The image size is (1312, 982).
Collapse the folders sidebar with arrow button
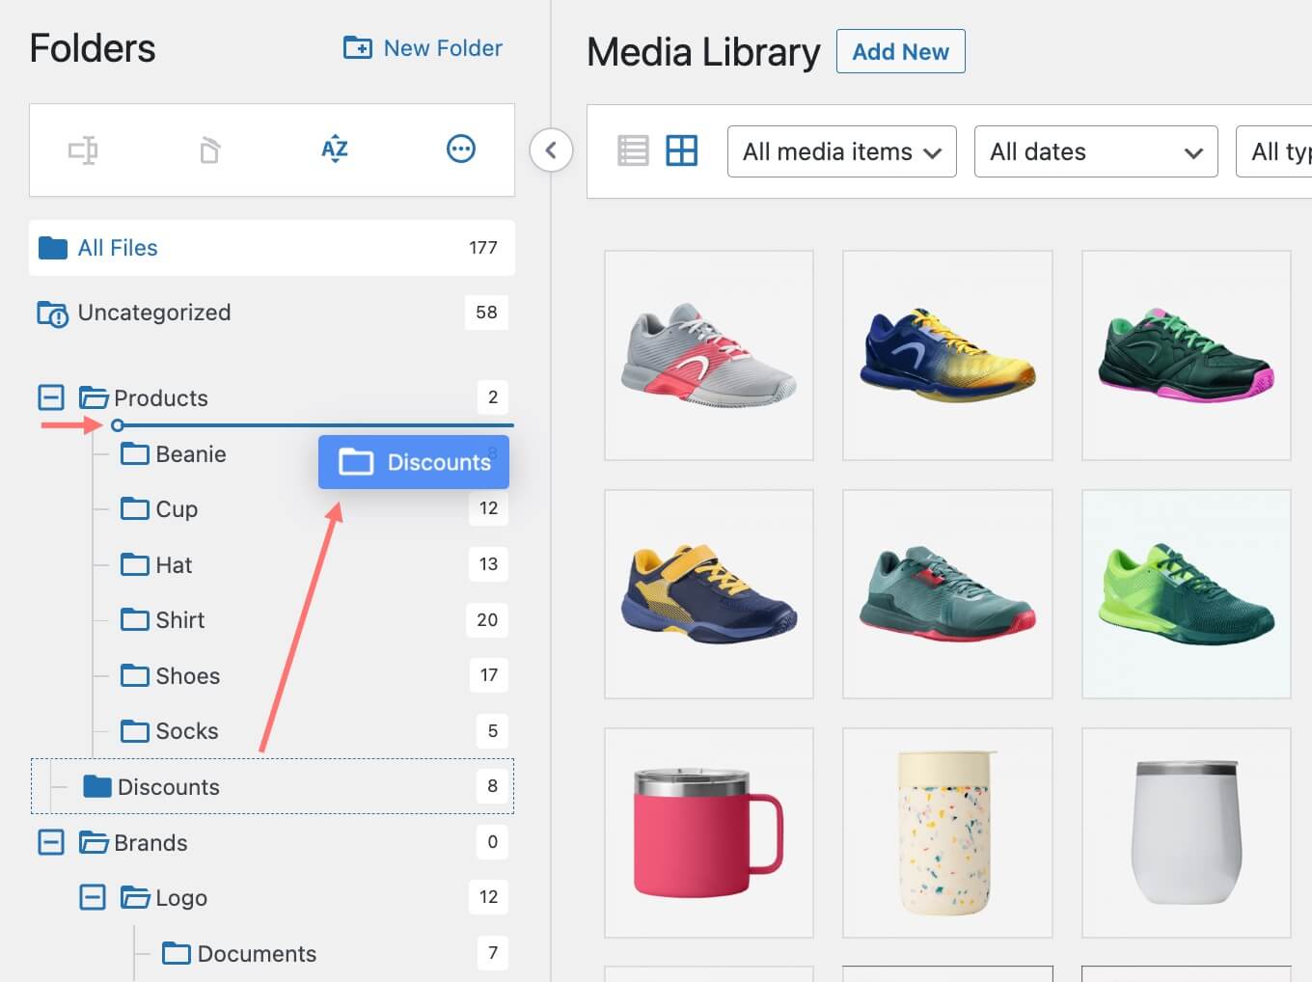coord(551,150)
